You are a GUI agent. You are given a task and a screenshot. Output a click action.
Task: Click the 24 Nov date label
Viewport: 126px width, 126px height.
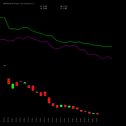[x=52, y=120]
